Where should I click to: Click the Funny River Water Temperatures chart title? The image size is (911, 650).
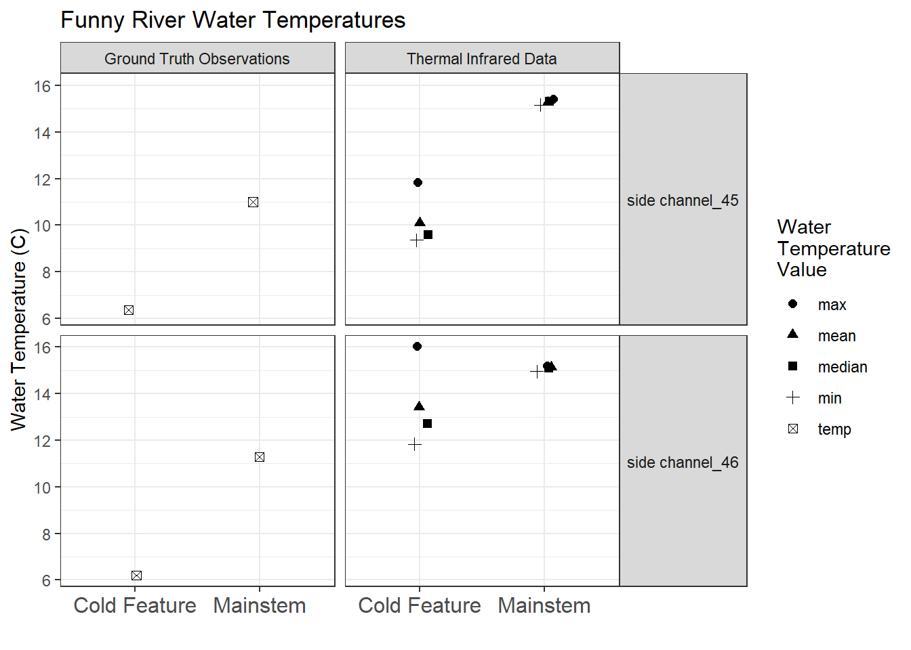(x=232, y=20)
